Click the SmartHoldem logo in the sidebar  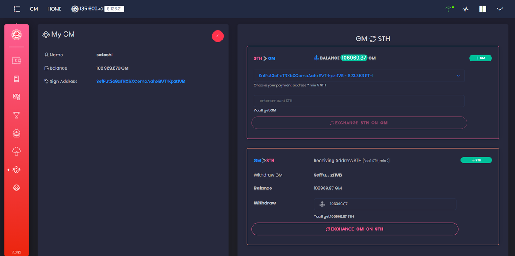pos(17,35)
